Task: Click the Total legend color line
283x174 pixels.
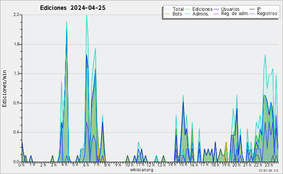Action: 167,9
